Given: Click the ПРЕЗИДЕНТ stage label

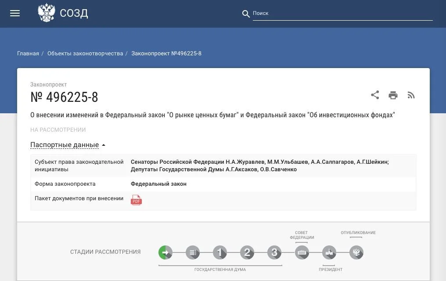Looking at the screenshot, I should tap(331, 269).
